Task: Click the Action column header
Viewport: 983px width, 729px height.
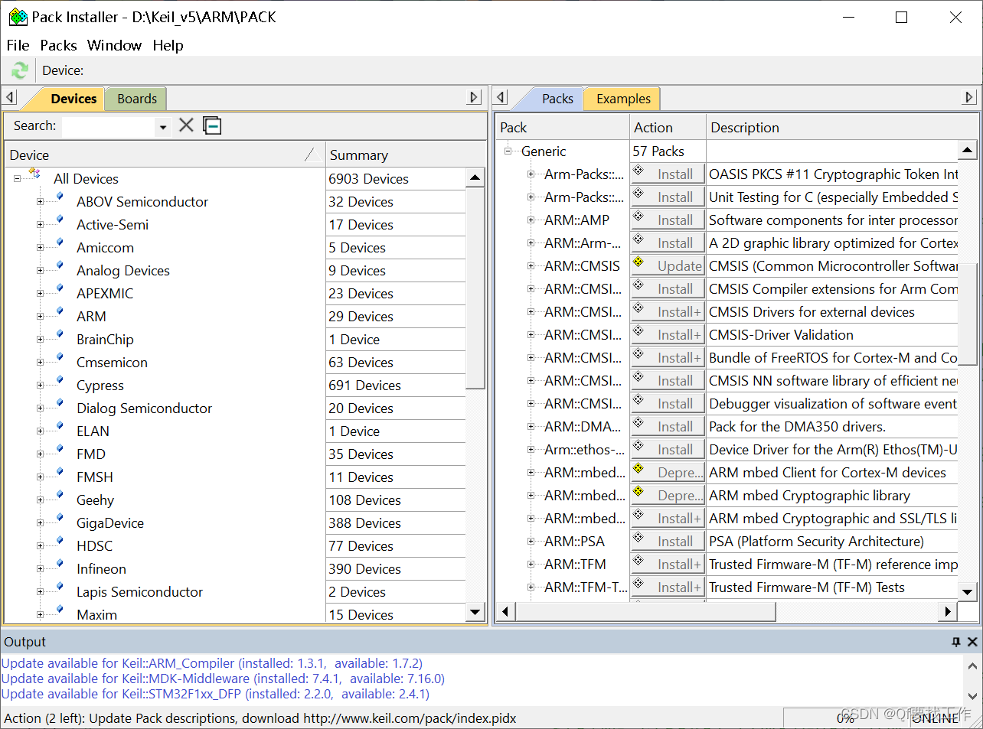Action: [668, 128]
